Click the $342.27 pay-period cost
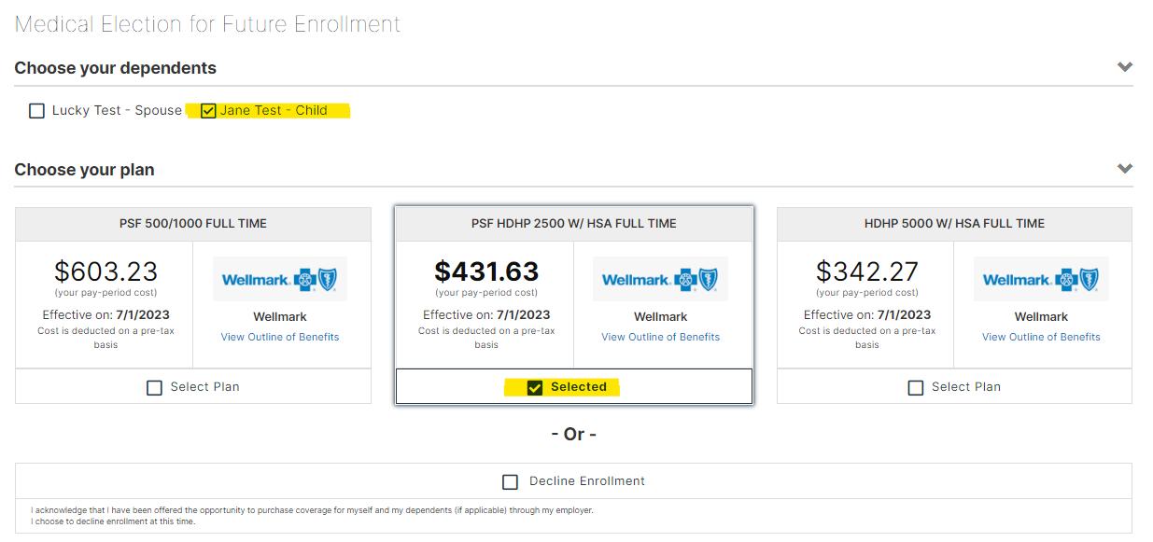 point(867,271)
